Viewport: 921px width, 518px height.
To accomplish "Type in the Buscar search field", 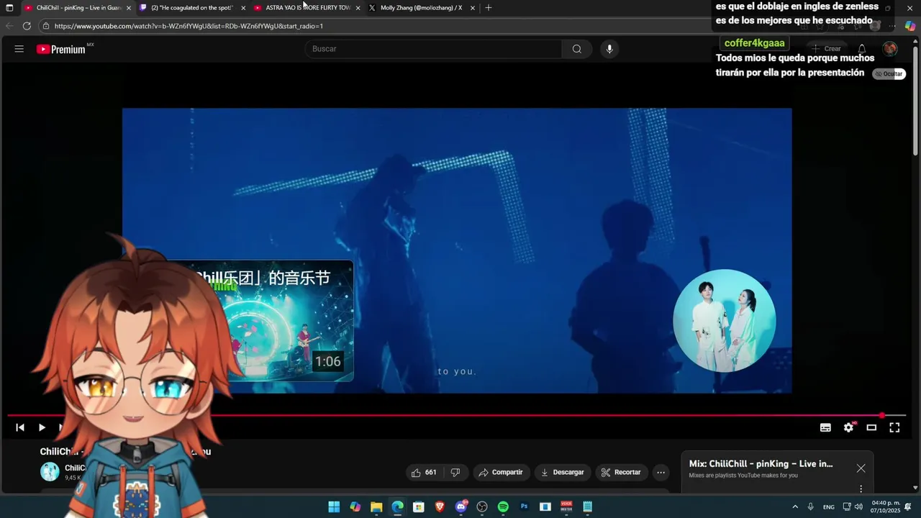I will (x=433, y=49).
